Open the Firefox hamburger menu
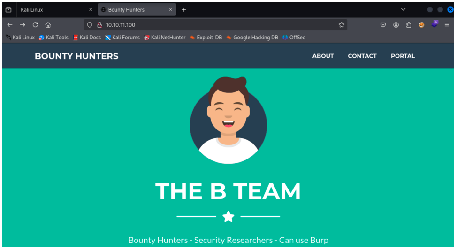Screen dimensions: 457x250 (x=447, y=25)
